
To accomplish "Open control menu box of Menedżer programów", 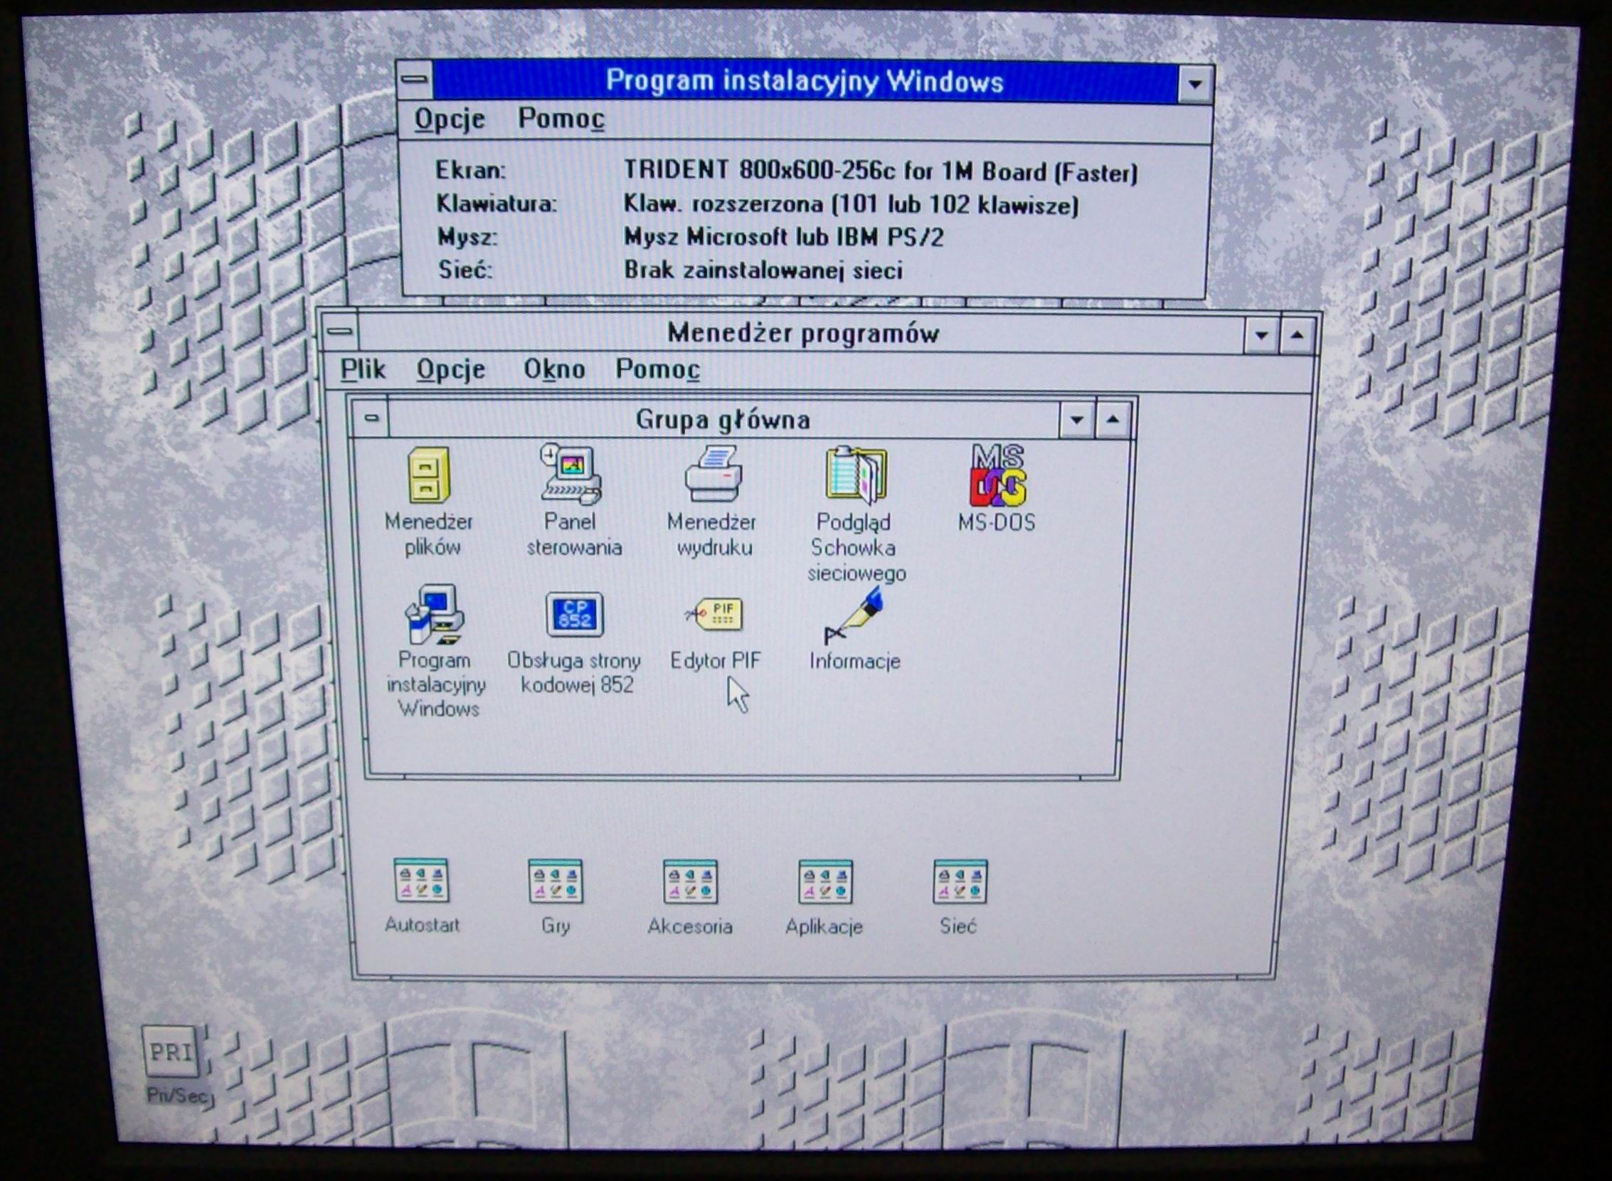I will pyautogui.click(x=340, y=332).
